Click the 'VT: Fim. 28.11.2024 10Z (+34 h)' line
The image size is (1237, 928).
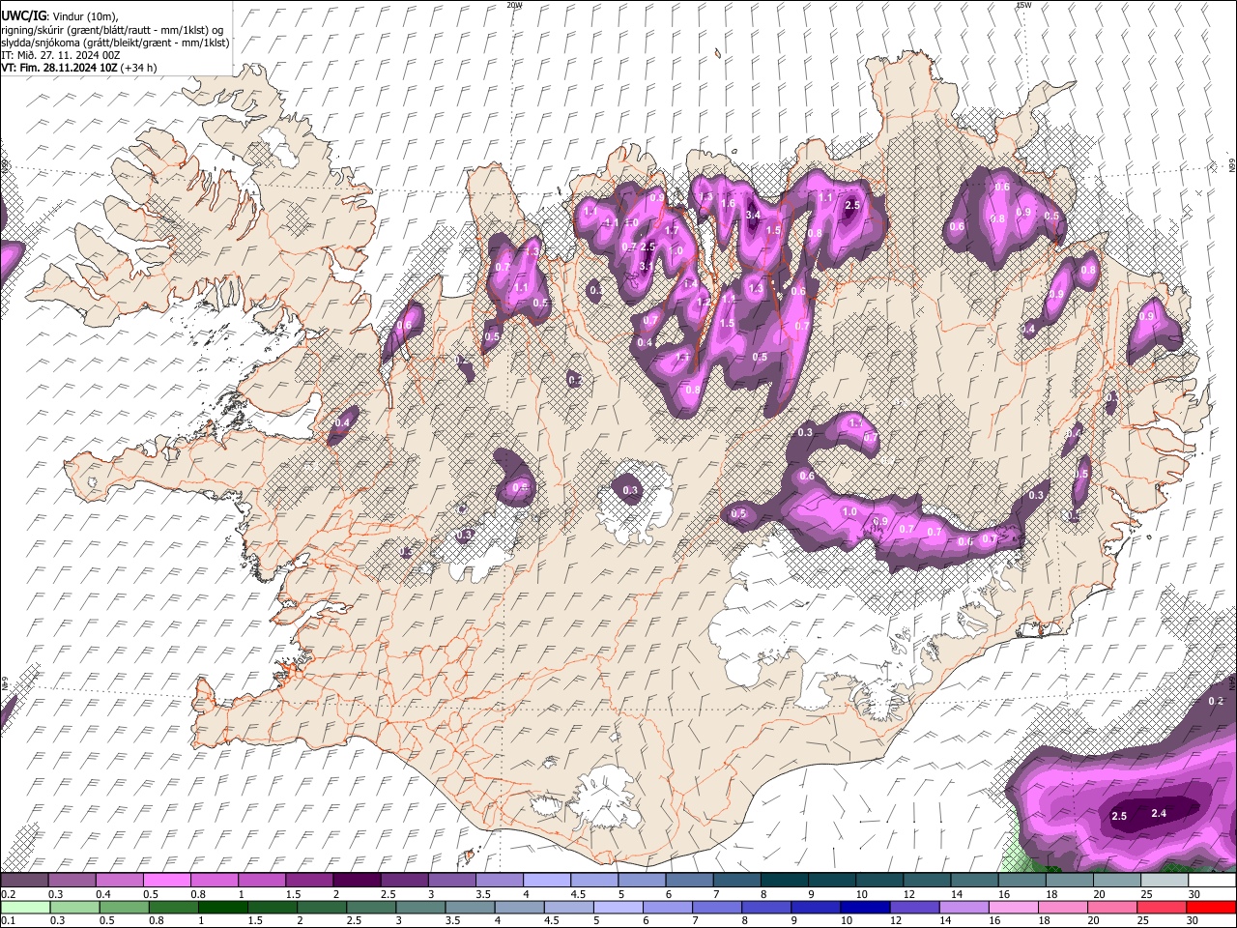[78, 68]
